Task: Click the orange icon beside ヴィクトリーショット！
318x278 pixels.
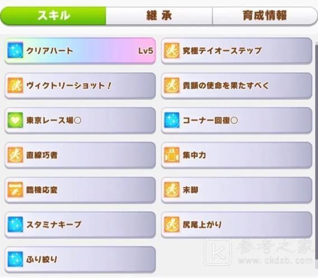Action: pyautogui.click(x=15, y=85)
